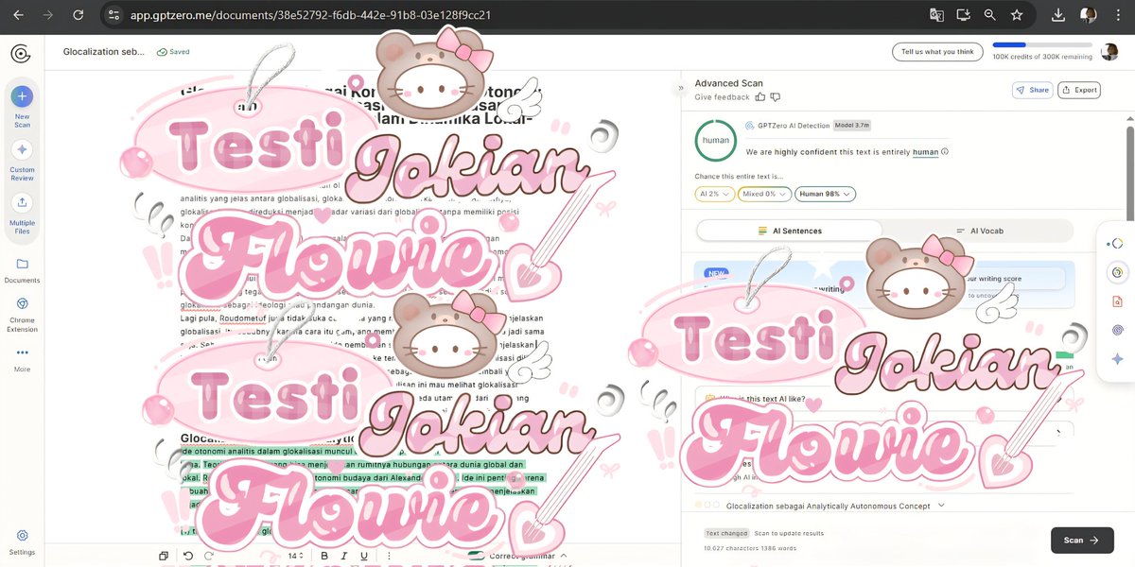Open Multiple Files upload in the sidebar
This screenshot has height=567, width=1135.
[22, 215]
